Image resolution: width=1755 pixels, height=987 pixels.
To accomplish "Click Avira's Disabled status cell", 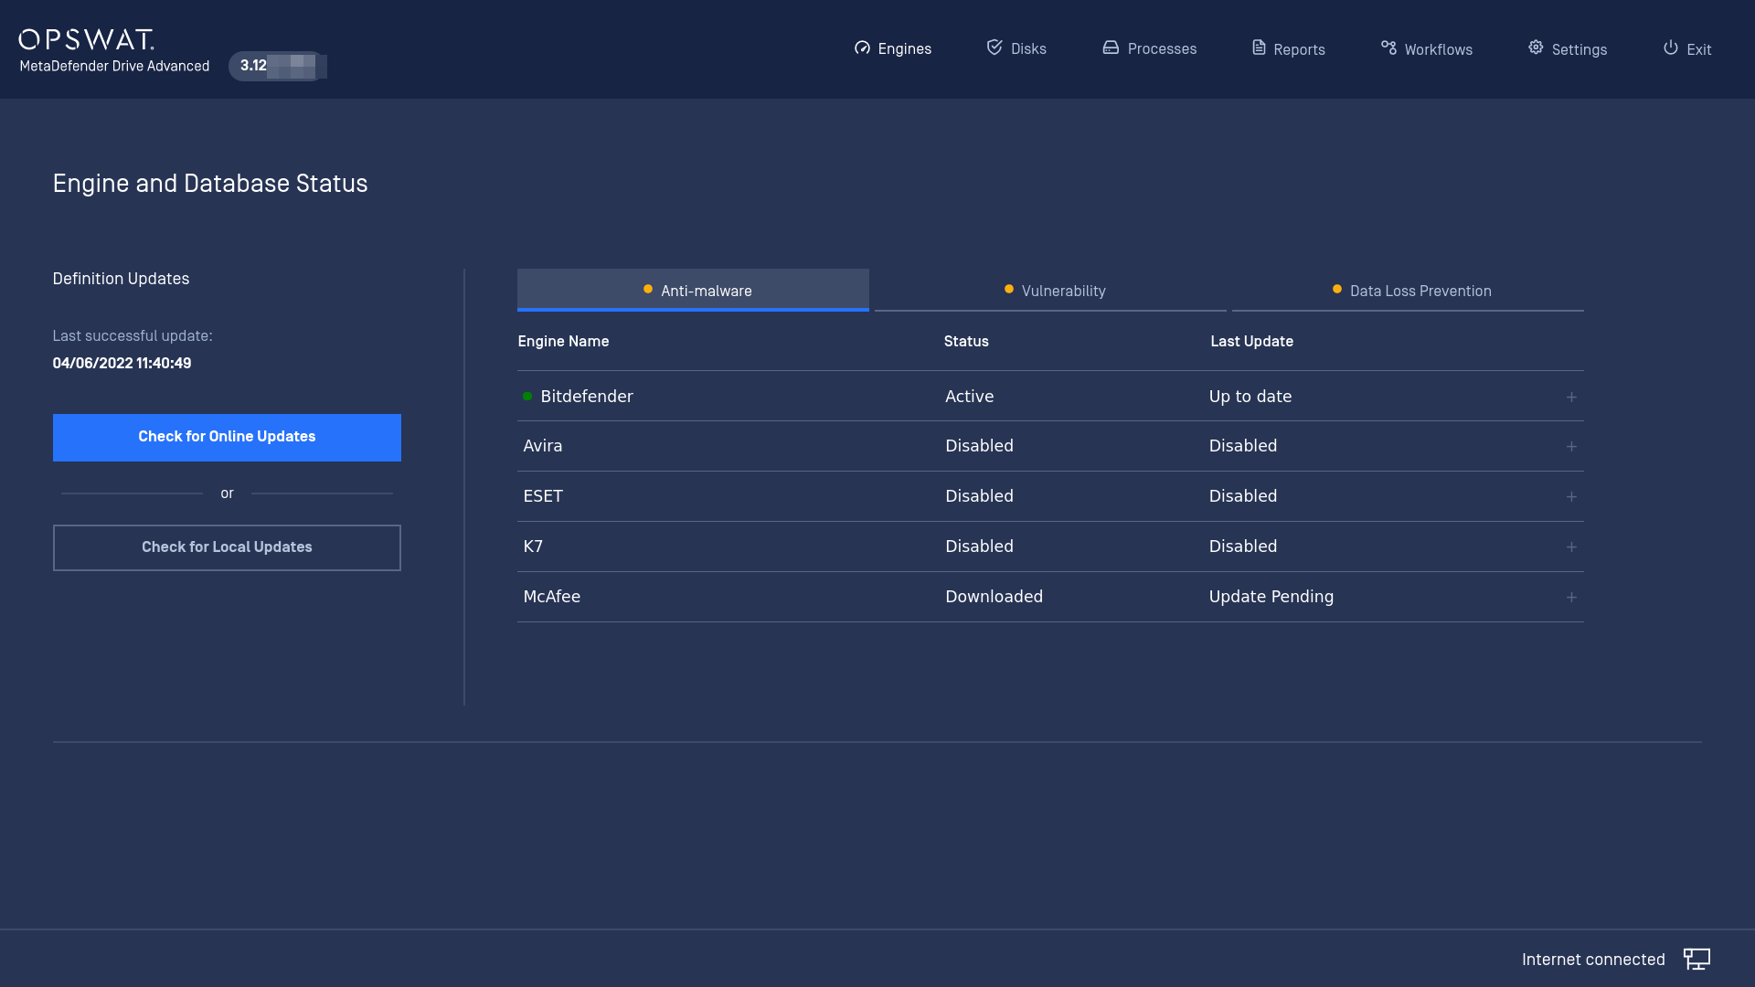I will coord(979,446).
